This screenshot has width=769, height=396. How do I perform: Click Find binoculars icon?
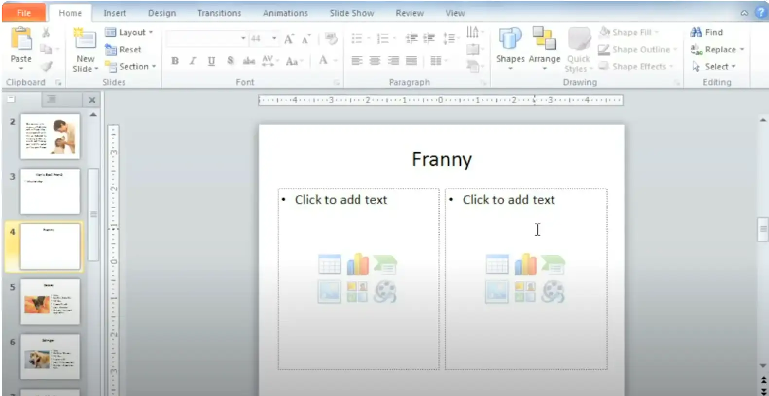pos(696,32)
